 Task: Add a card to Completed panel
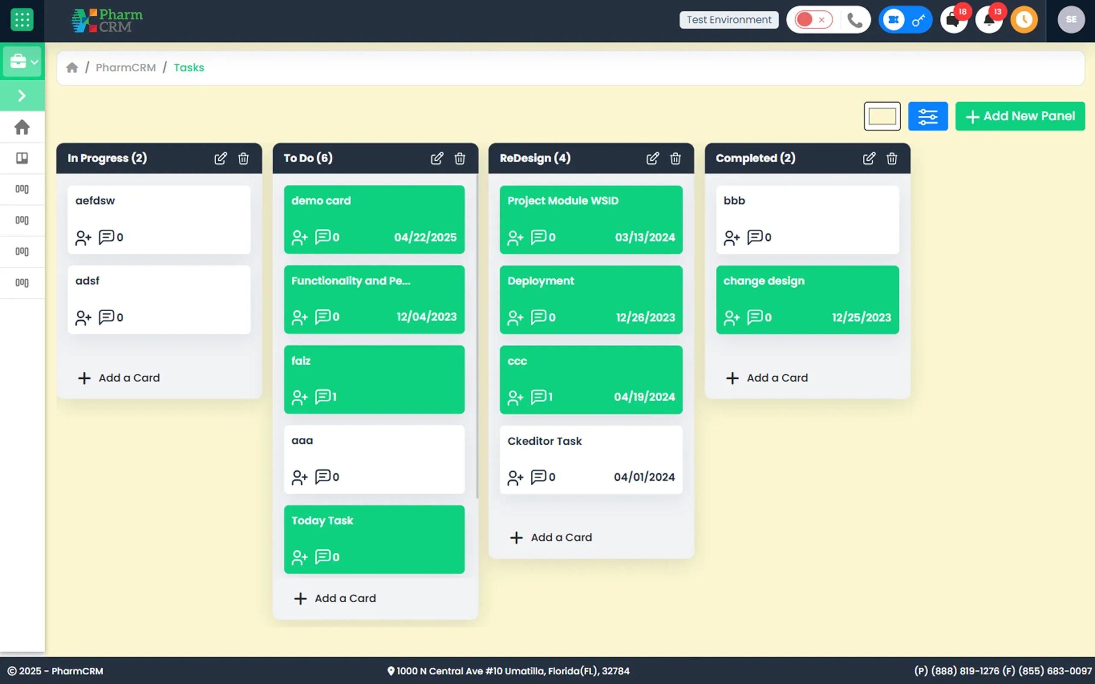click(x=767, y=378)
